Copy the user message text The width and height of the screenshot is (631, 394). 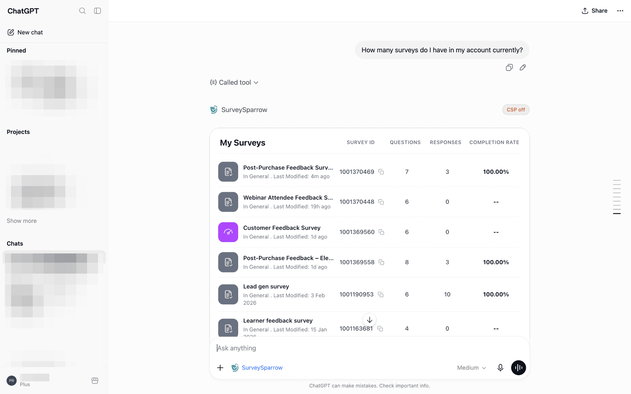coord(509,67)
